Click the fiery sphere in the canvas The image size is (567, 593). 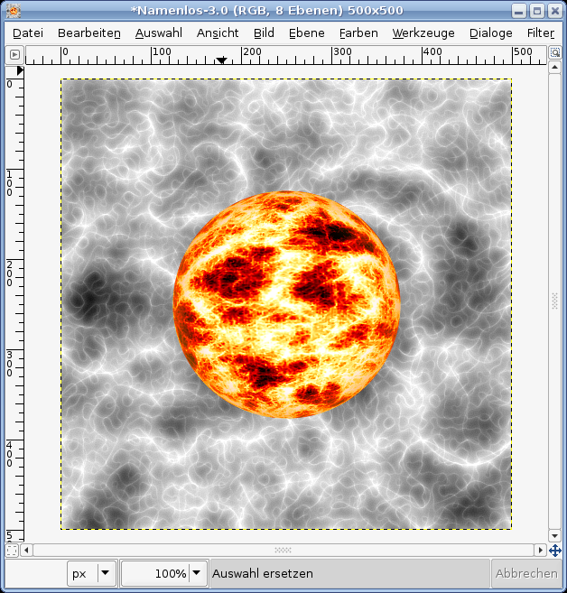click(286, 304)
